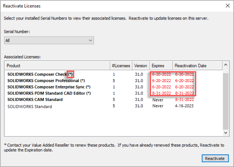234x167 pixels.
Task: Sort by the Reactivation Date column header
Action: point(197,66)
